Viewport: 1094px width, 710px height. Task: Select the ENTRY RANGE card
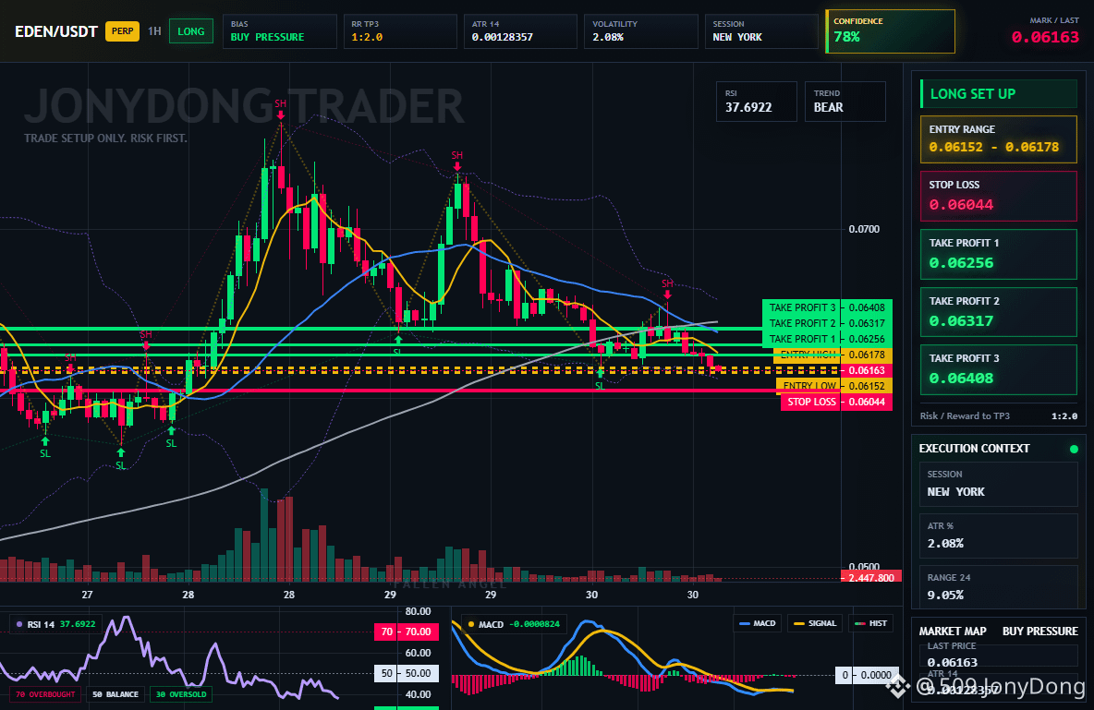999,139
